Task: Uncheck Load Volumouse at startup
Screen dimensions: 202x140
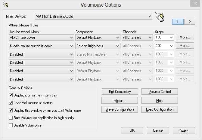Action: click(11, 103)
